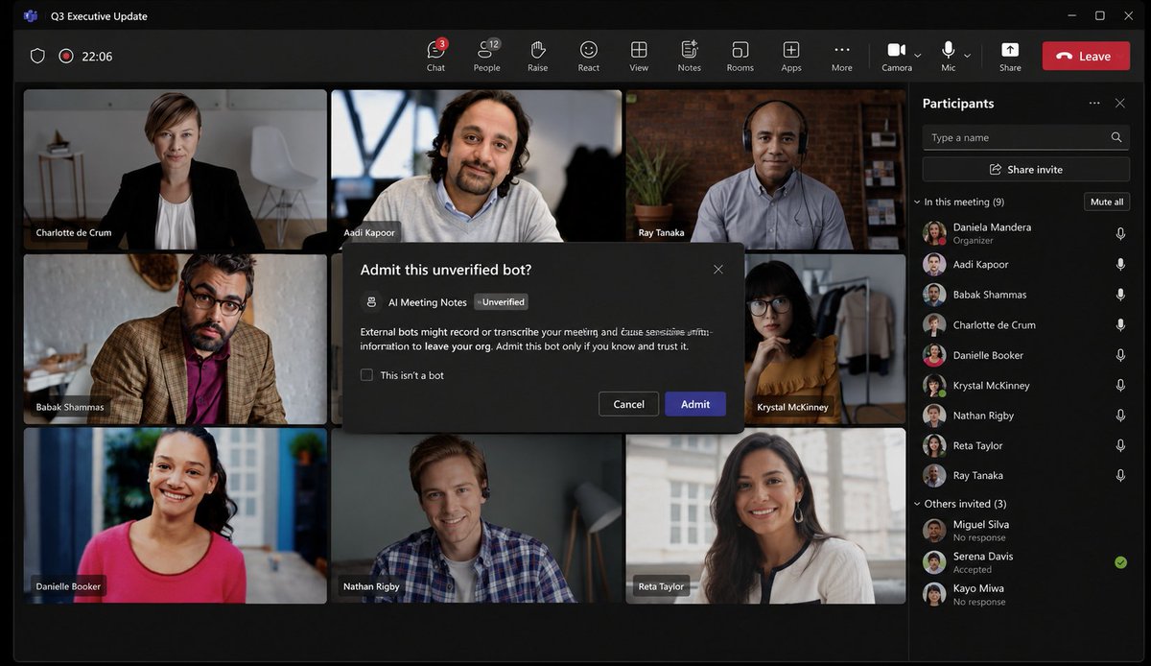The width and height of the screenshot is (1151, 666).
Task: Open breakout Rooms
Action: (x=740, y=56)
